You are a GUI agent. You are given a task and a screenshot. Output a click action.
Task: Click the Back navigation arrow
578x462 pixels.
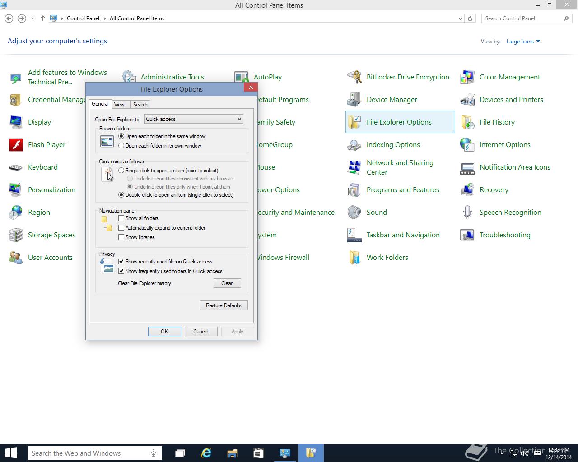click(x=9, y=18)
